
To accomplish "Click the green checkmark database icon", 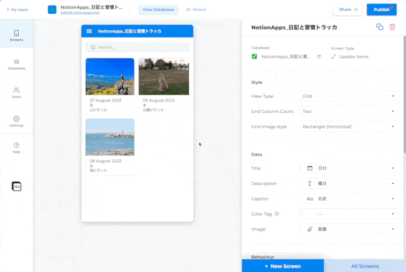I will pos(254,56).
